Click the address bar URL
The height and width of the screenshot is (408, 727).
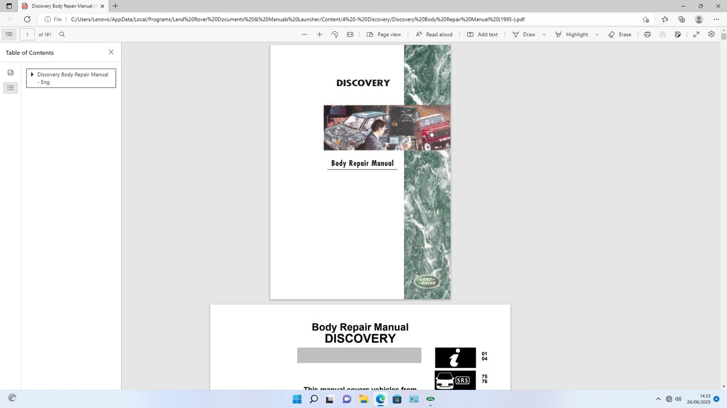tap(298, 19)
